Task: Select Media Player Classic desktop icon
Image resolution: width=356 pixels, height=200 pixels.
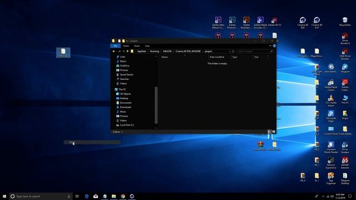Action: tap(331, 85)
